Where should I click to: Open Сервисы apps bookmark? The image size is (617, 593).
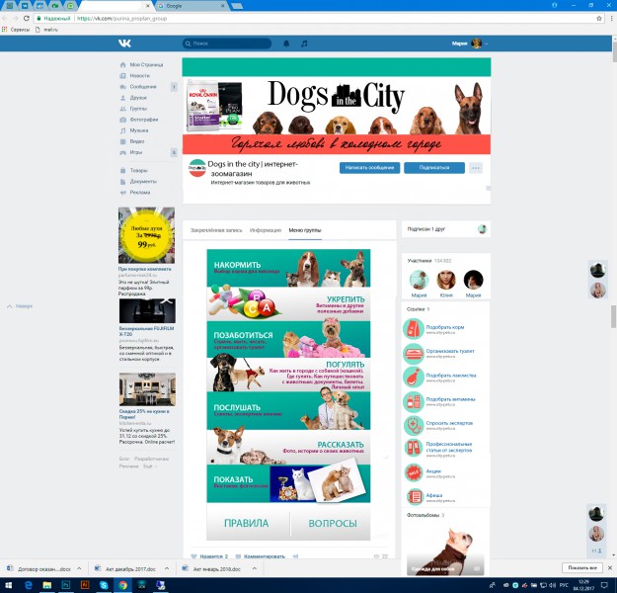[16, 30]
